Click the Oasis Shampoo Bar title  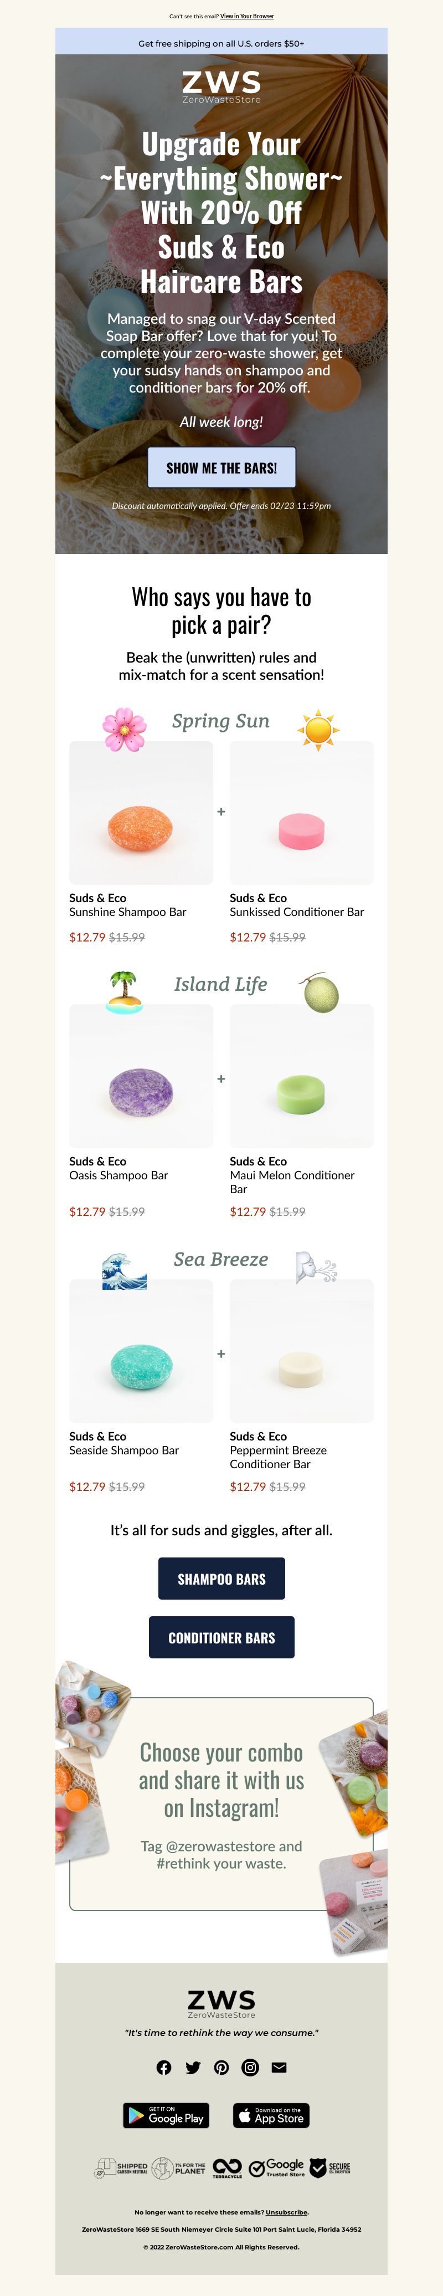[119, 1175]
